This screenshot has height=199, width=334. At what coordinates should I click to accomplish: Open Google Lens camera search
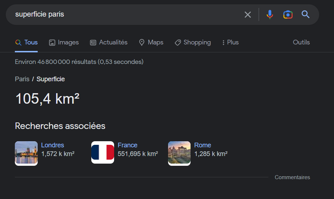(288, 15)
